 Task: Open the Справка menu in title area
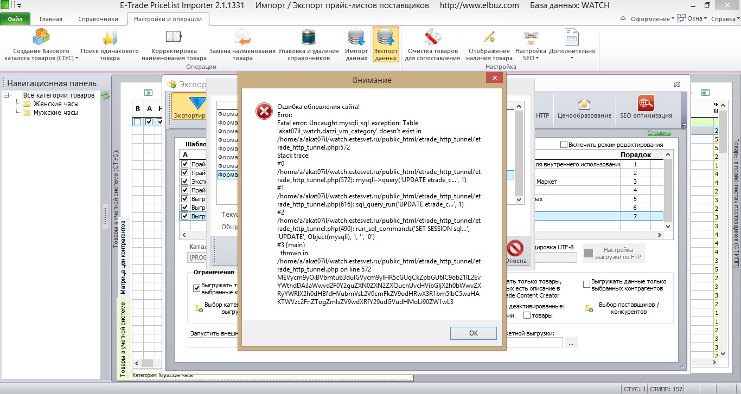[724, 19]
